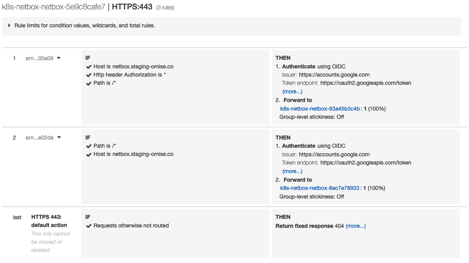Click rule 2 'Authenticate using OIDC' action
This screenshot has height=263, width=469.
(313, 146)
